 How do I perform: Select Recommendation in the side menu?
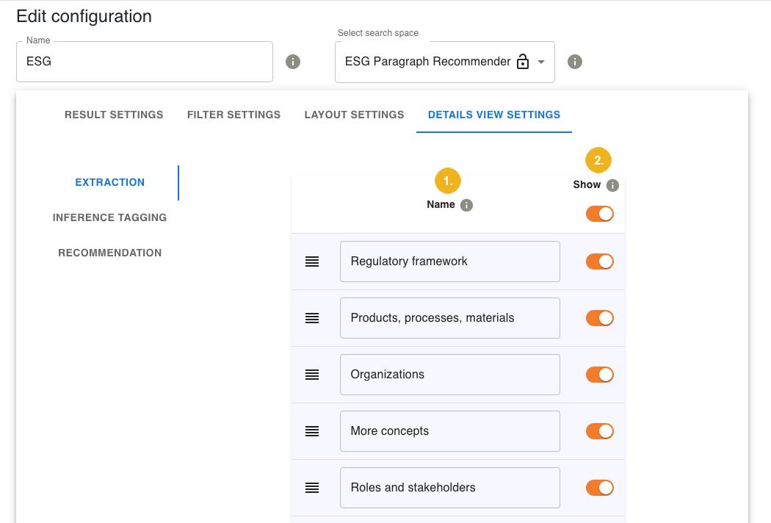pos(109,253)
